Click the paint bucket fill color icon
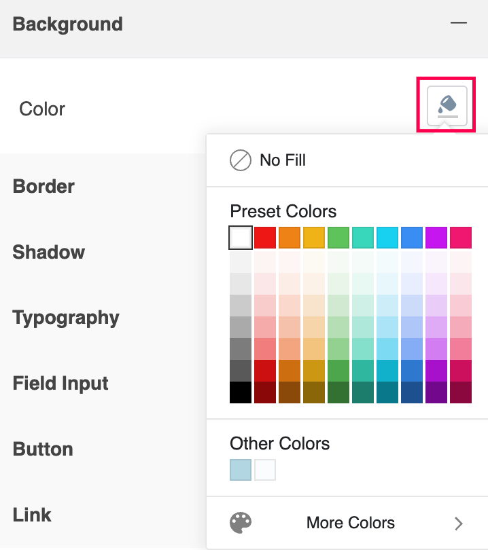Screen dimensions: 488x550 click(x=447, y=105)
